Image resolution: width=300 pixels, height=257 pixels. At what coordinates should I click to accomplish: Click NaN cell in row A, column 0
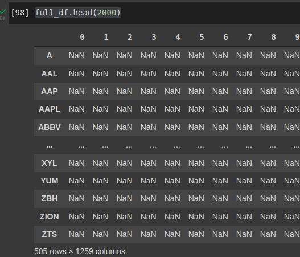pos(77,55)
